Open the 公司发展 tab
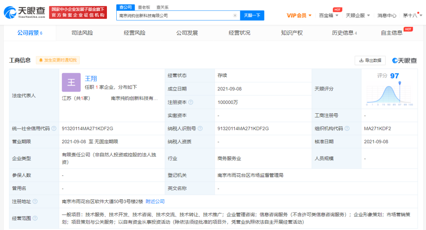426x230 pixels. pyautogui.click(x=187, y=33)
